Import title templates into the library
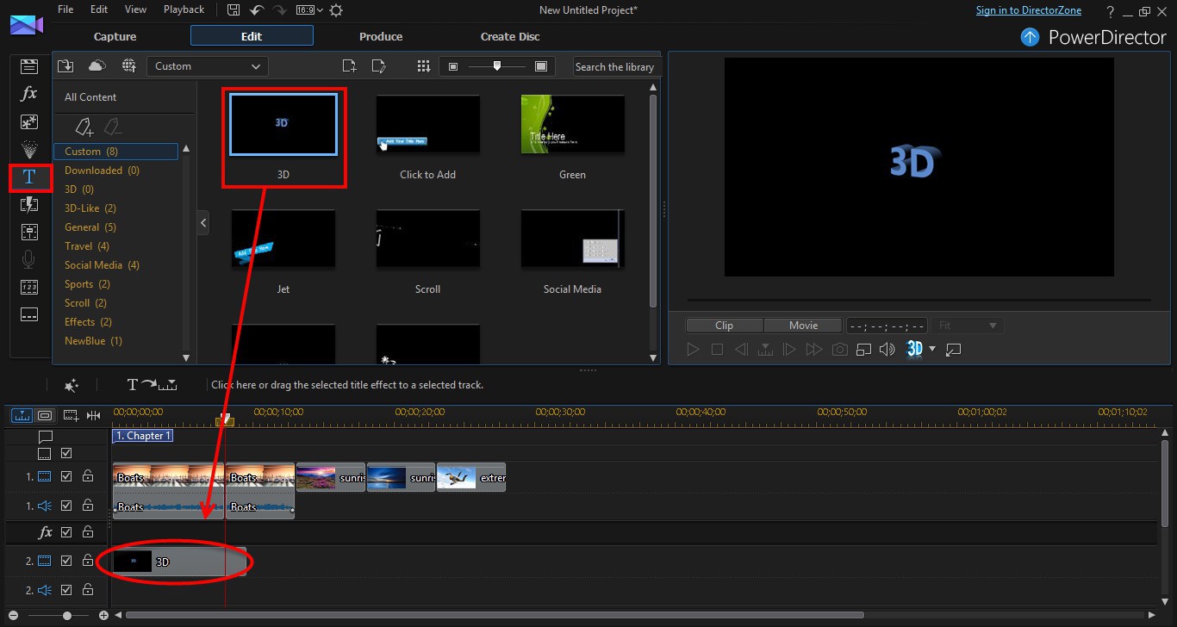This screenshot has width=1177, height=627. 66,66
